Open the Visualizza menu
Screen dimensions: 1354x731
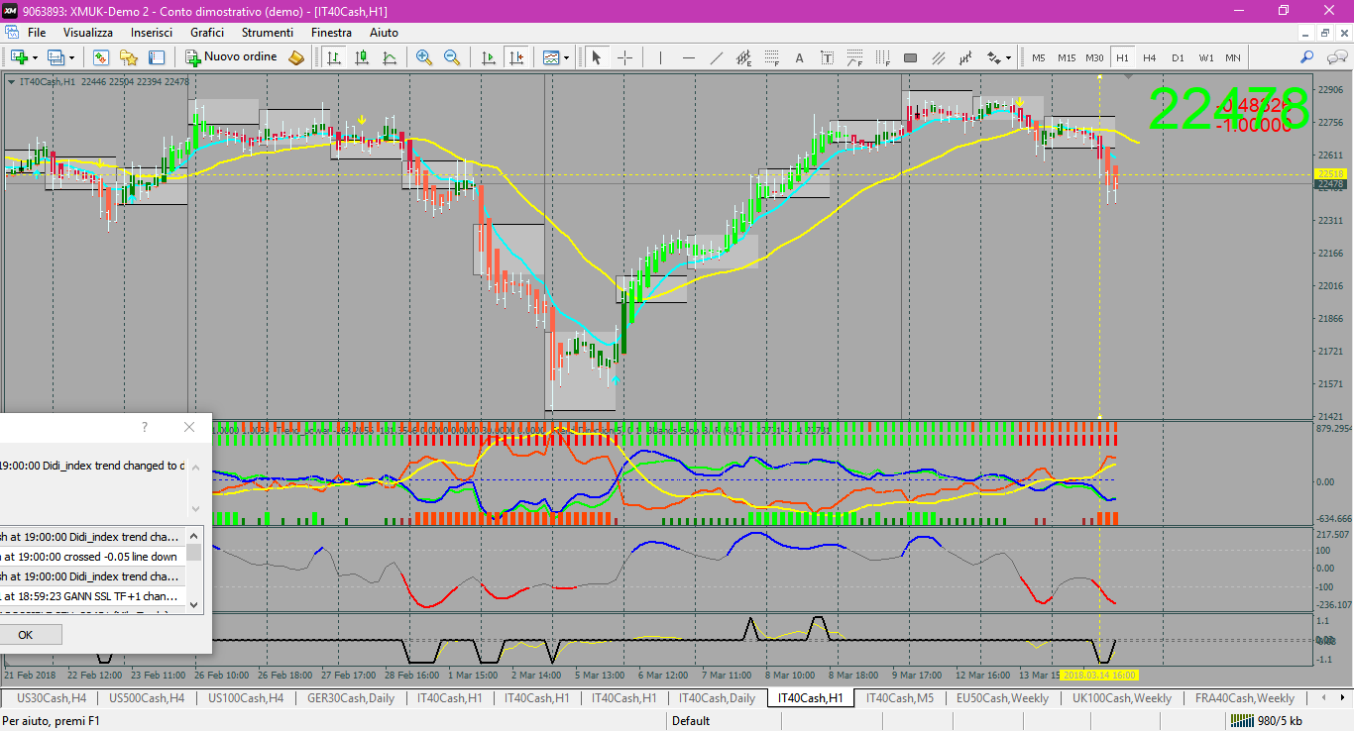pos(88,33)
